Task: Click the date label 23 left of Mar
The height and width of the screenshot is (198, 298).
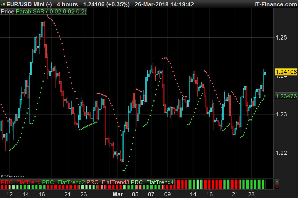Action: 83,194
